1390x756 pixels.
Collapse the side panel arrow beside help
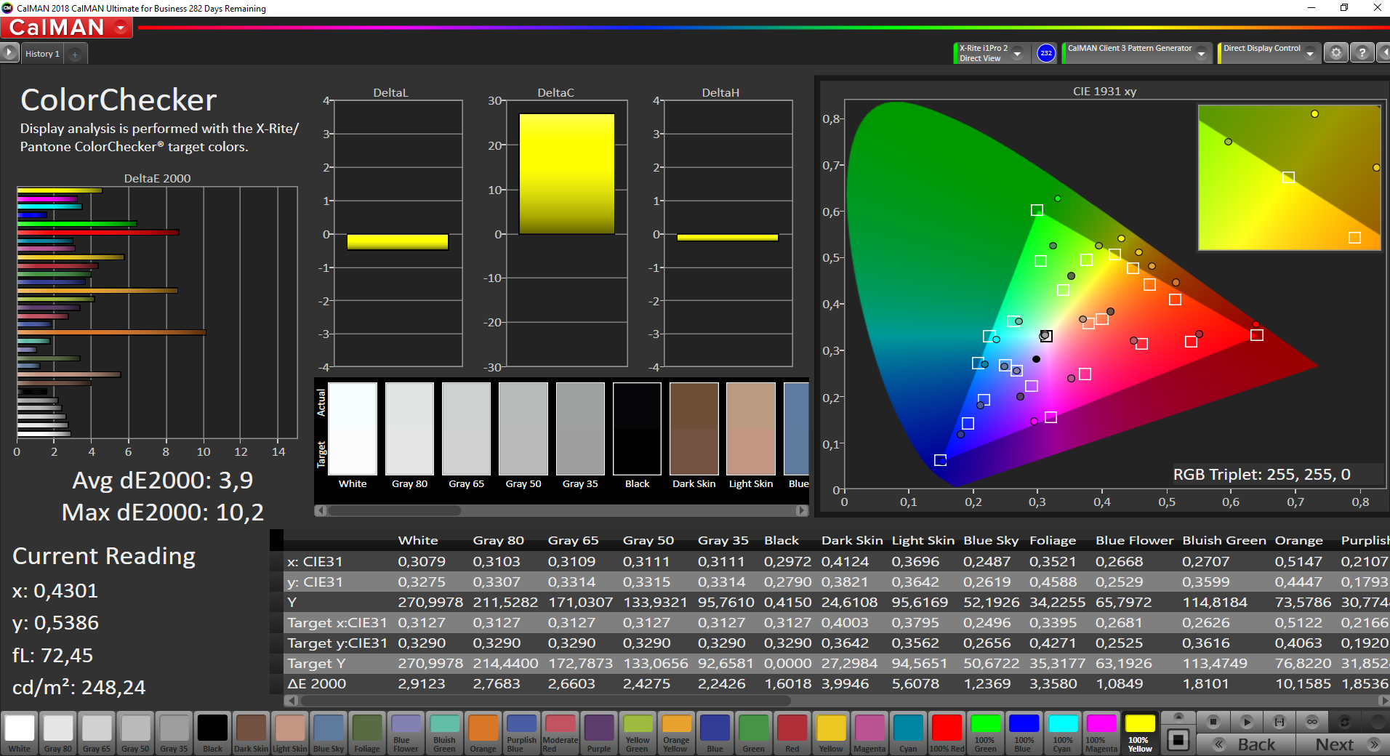coord(1383,53)
